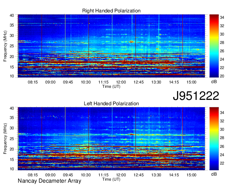The image size is (228, 185).
Task: Open the Left Handed Polarization spectrogram
Action: 111,139
